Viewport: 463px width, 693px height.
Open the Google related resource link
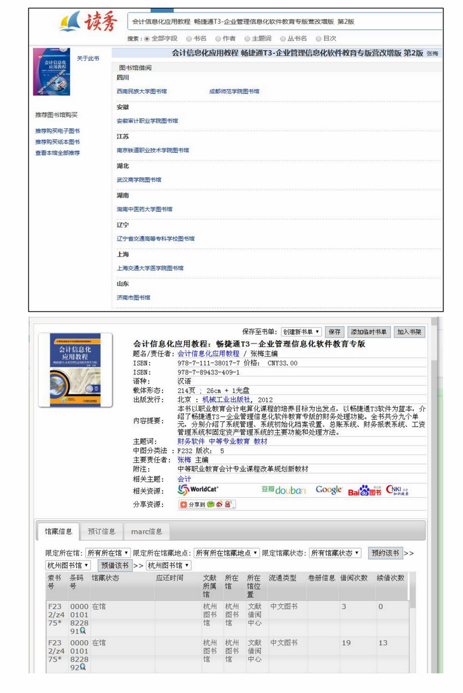tap(329, 490)
